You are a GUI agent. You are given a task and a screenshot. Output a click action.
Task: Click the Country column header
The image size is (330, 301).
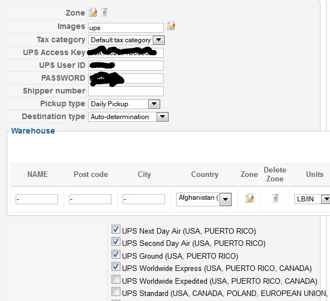click(205, 174)
